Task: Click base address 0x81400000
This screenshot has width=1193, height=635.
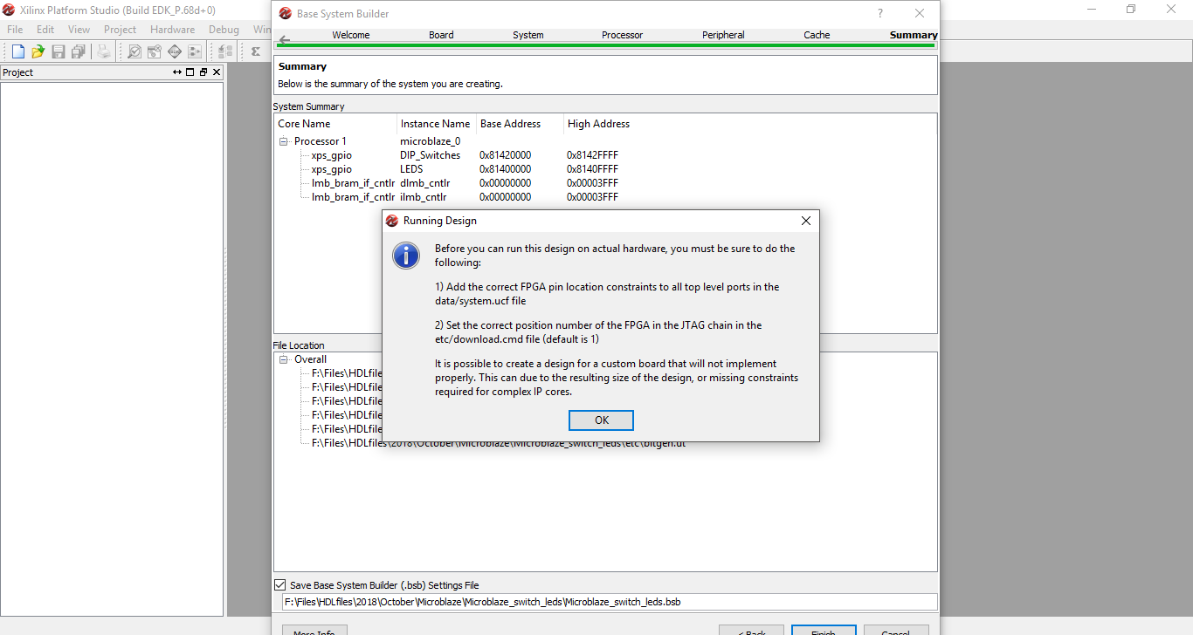Action: tap(505, 169)
